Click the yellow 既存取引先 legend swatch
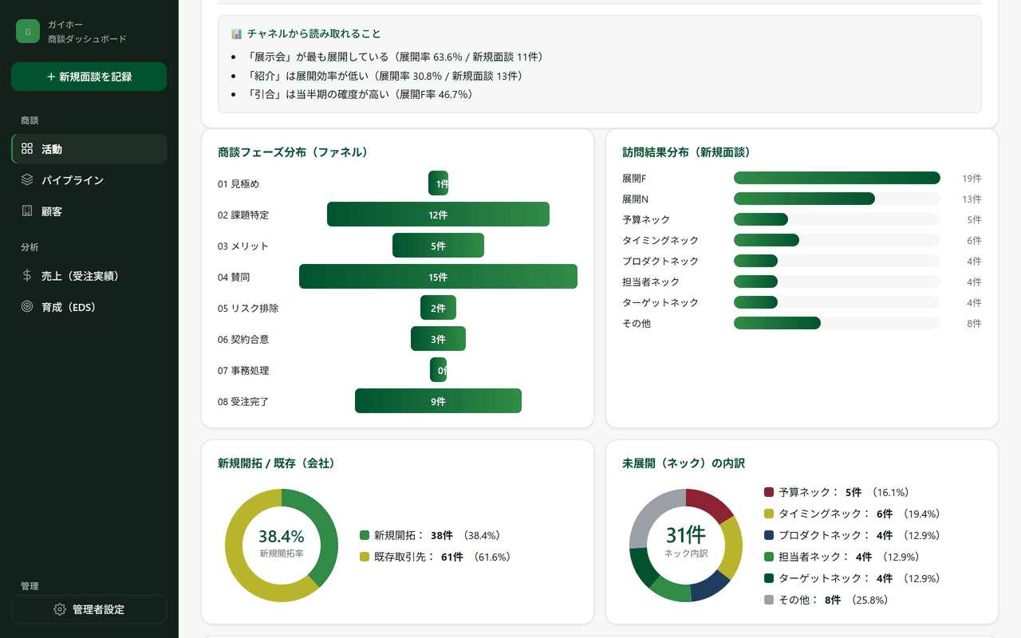Viewport: 1021px width, 638px height. (x=365, y=557)
